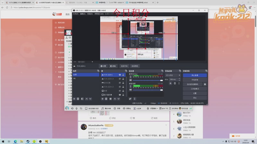Increase the 300 ms duration stepper
This screenshot has width=257, height=144.
tap(179, 78)
